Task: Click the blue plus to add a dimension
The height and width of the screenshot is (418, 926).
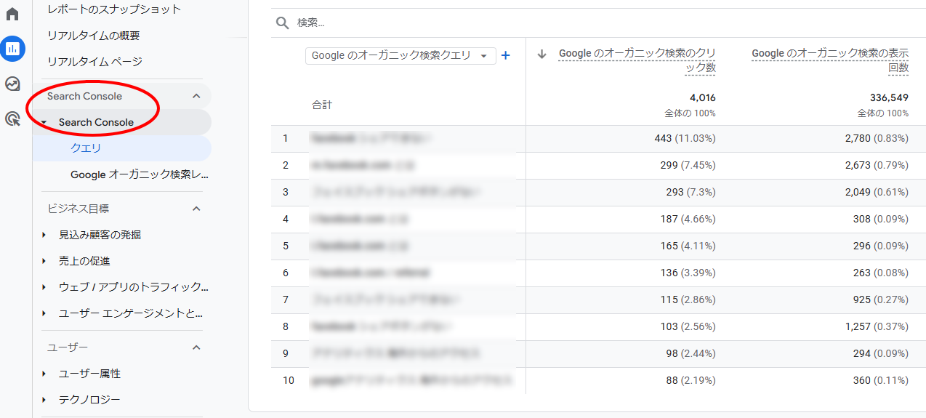Action: pyautogui.click(x=506, y=55)
